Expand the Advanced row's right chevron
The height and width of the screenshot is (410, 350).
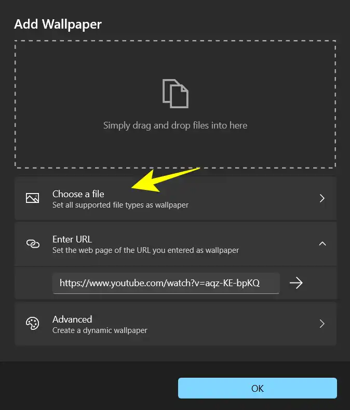tap(322, 324)
